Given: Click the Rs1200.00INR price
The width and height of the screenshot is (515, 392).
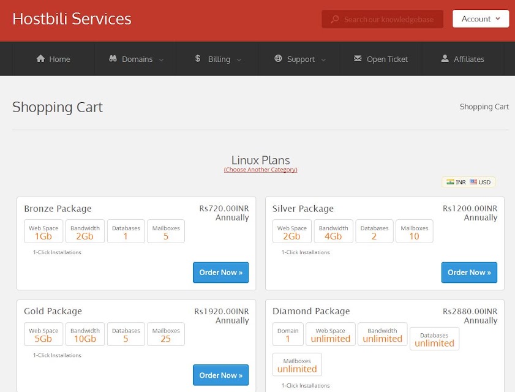Looking at the screenshot, I should point(470,208).
